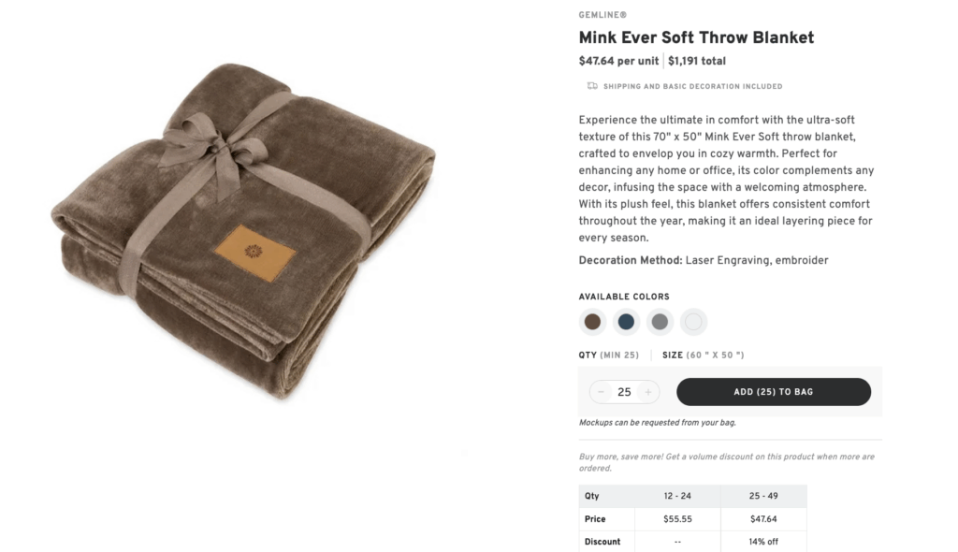The image size is (958, 552).
Task: Decrease quantity with the minus button
Action: point(601,392)
